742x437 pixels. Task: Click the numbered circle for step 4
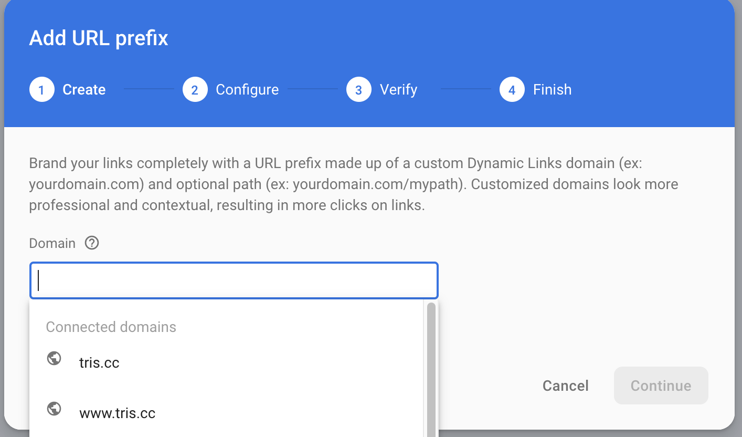click(512, 89)
